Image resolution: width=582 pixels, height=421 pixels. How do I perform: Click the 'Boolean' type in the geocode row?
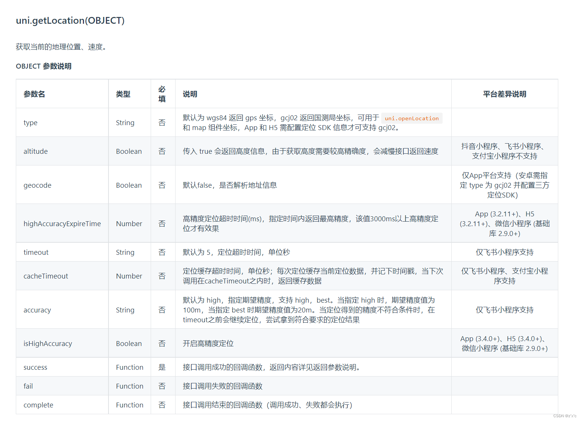(129, 185)
